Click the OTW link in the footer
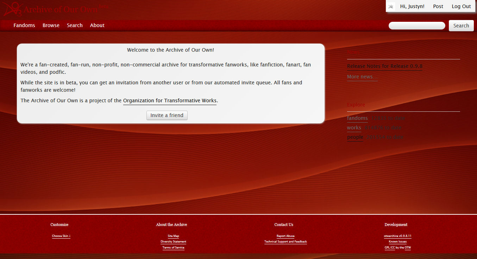The image size is (477, 259). coord(408,247)
